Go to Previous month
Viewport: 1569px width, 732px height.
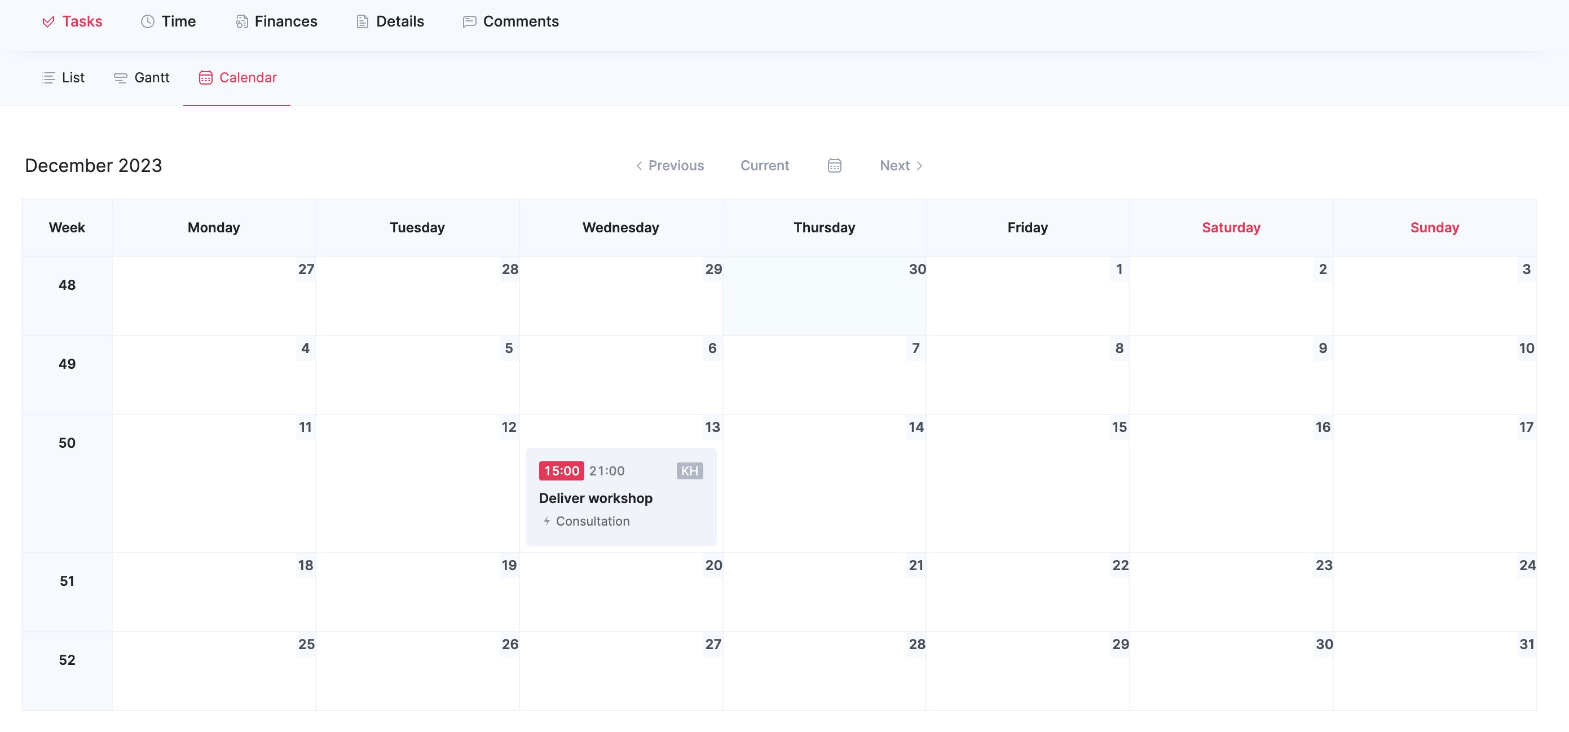point(669,166)
